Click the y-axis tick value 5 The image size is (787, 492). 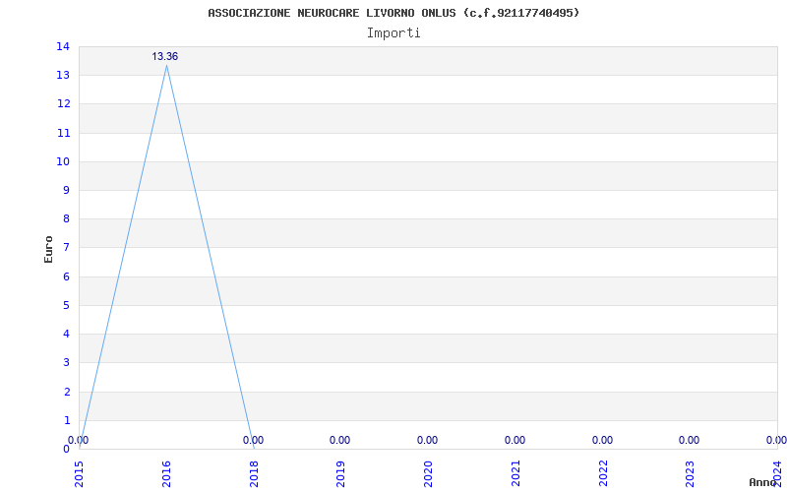click(67, 305)
